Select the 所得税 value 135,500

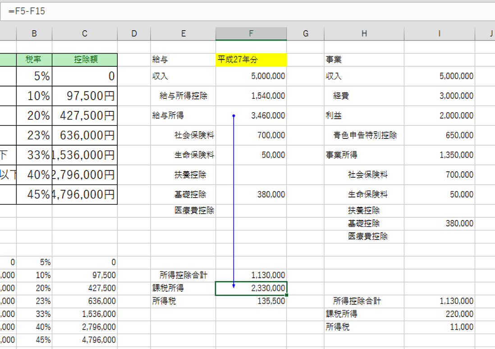click(251, 301)
